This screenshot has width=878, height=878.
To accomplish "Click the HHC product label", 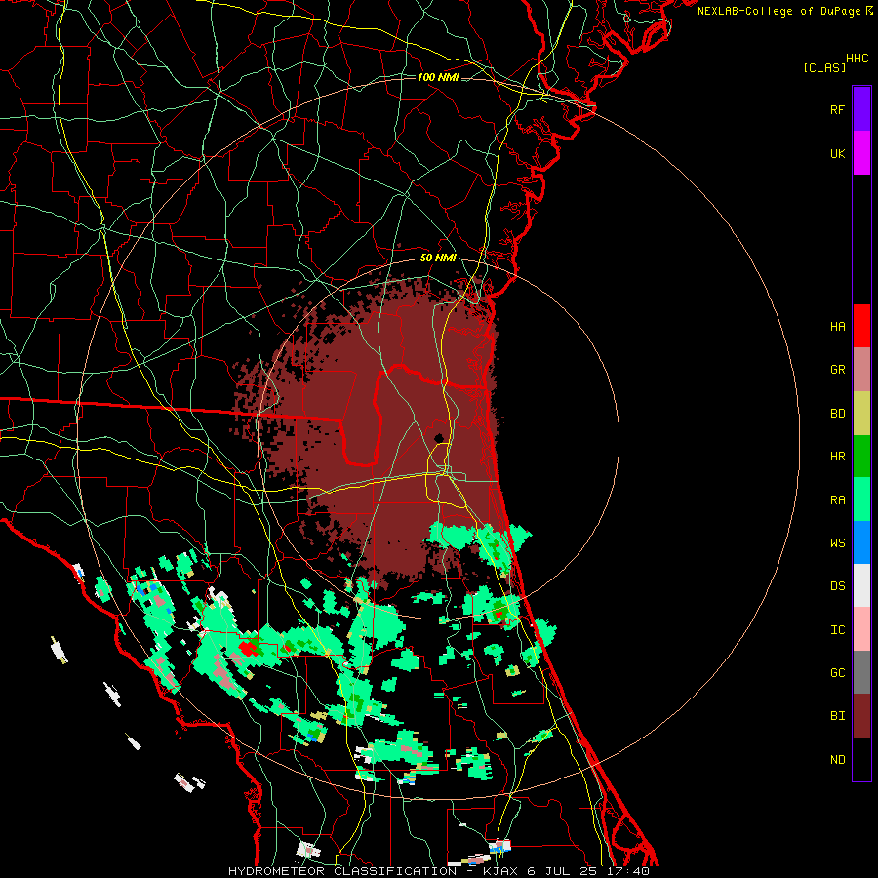I will 858,59.
